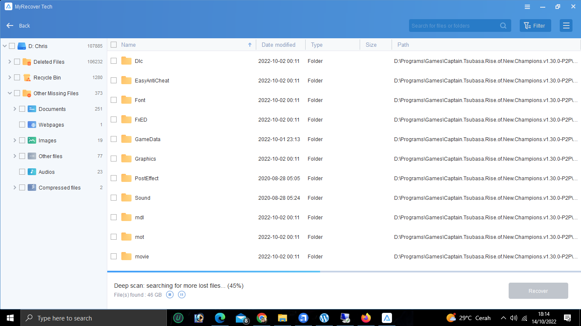This screenshot has height=326, width=581.
Task: Click the Compressed files zip icon
Action: tap(32, 187)
